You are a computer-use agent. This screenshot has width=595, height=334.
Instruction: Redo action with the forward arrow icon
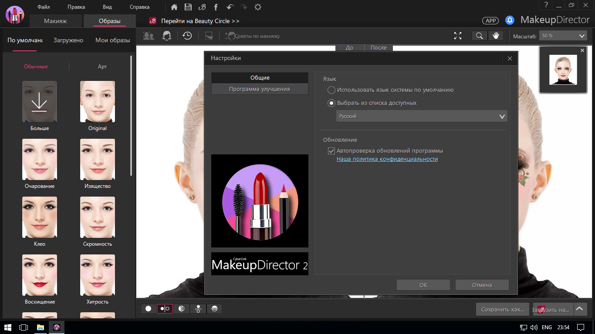[244, 7]
